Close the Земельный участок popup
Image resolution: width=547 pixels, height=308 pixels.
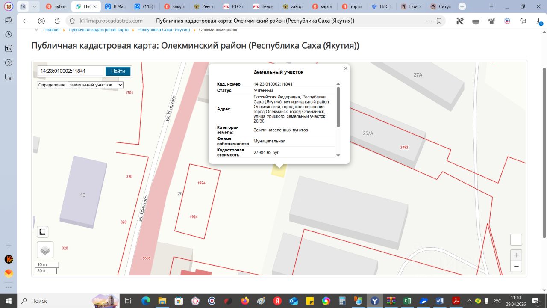pos(346,68)
